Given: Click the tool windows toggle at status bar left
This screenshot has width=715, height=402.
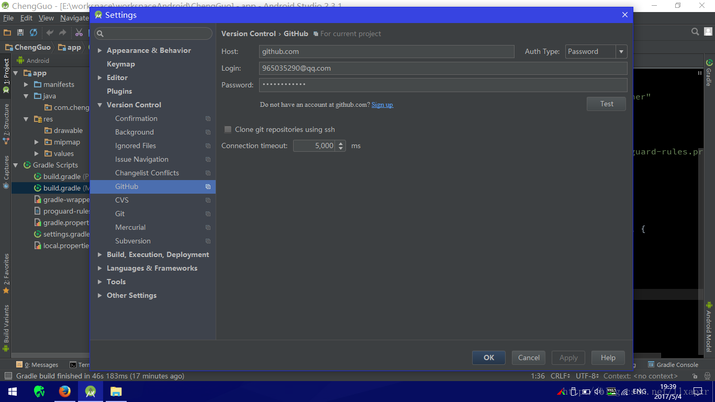Looking at the screenshot, I should 8,376.
